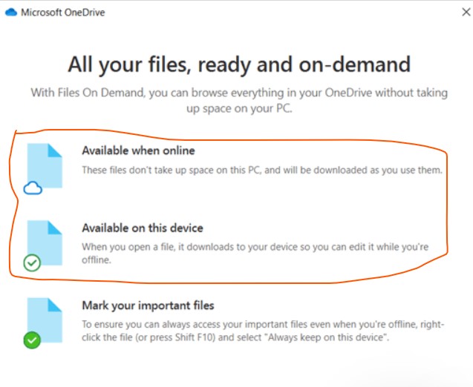Click the 'All your files, ready and on-demand' title
473x387 pixels.
[x=239, y=64]
